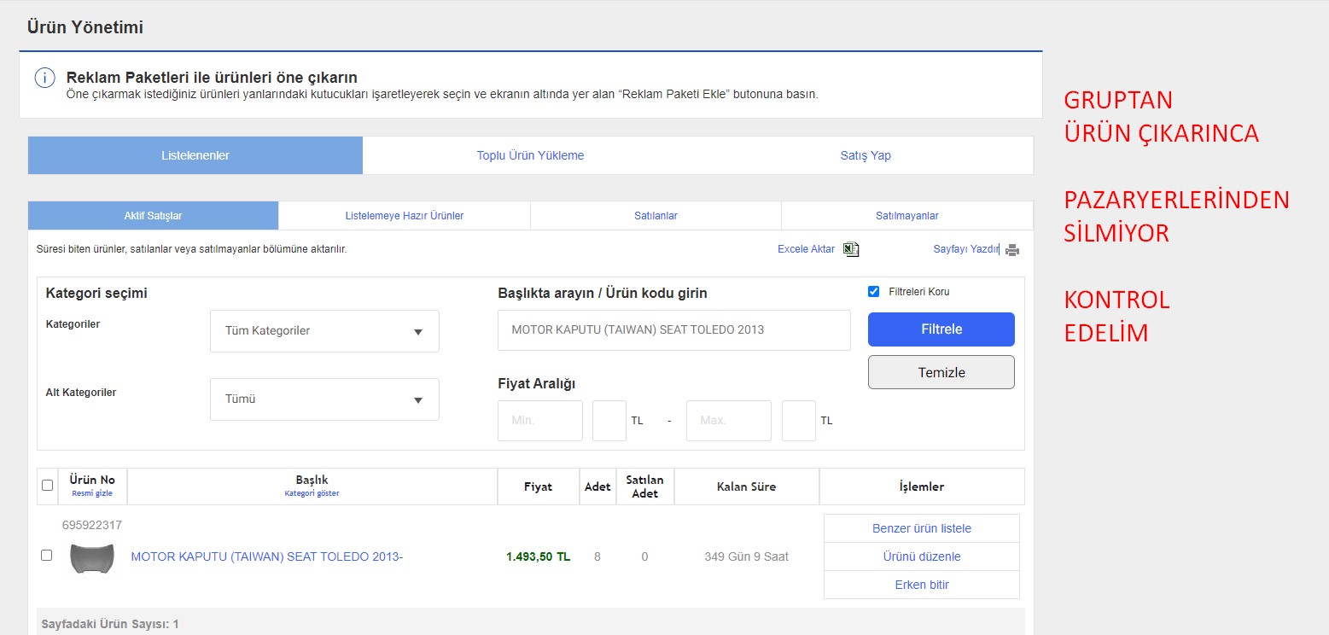Expand the Alt Kategoriler Tümü dropdown
The width and height of the screenshot is (1329, 635).
click(324, 399)
